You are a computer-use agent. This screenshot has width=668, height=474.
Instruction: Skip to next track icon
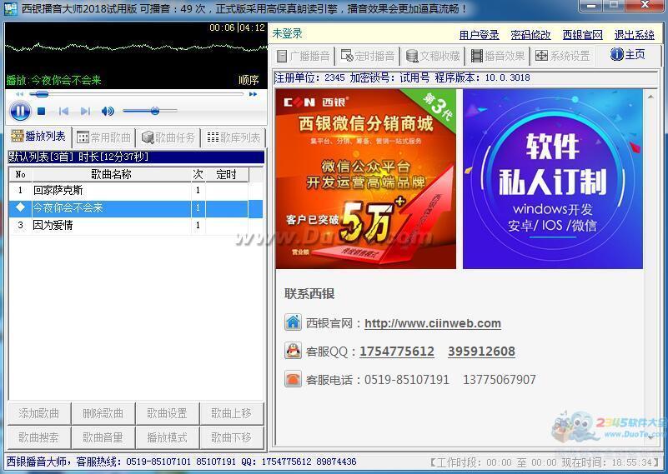click(85, 112)
